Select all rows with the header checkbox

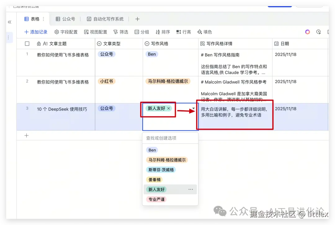coord(26,43)
